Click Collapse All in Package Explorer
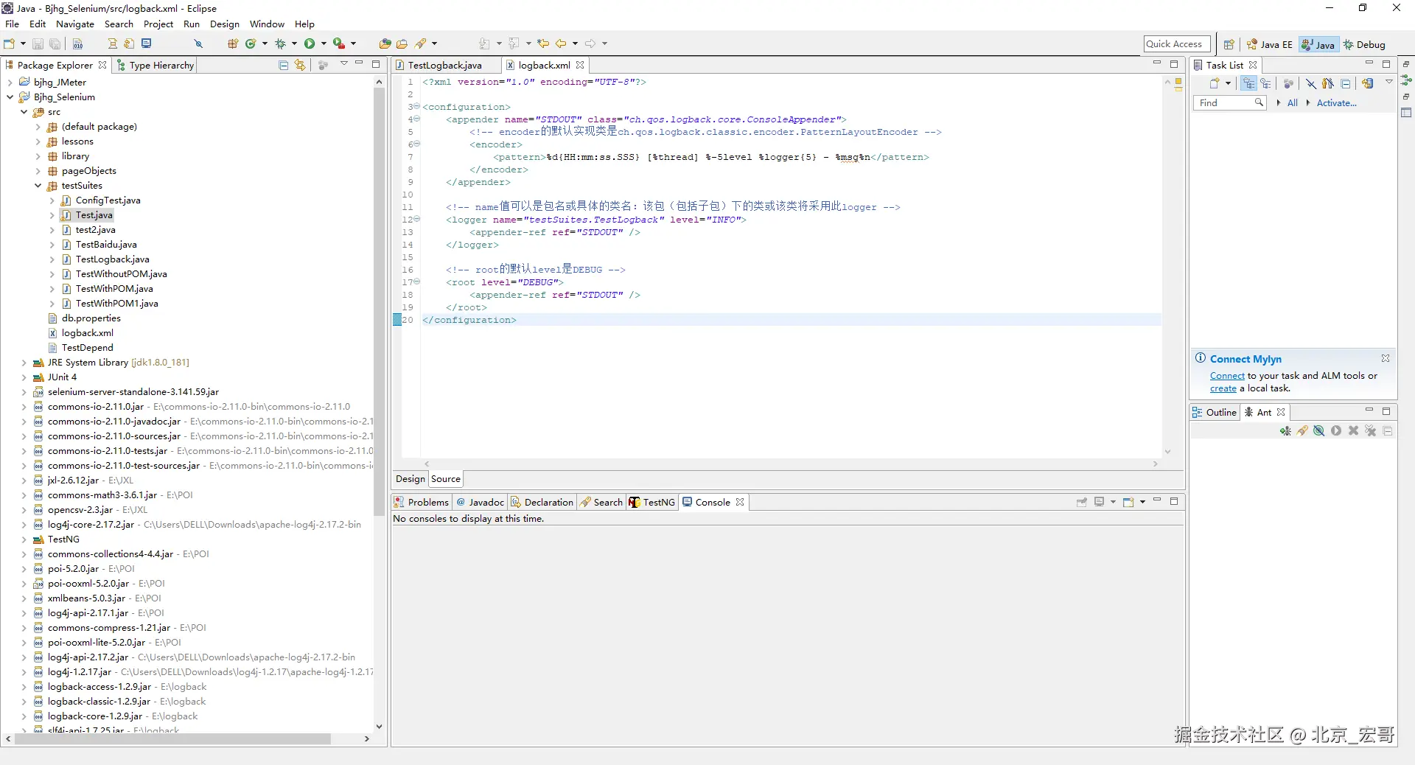1415x765 pixels. pos(283,65)
